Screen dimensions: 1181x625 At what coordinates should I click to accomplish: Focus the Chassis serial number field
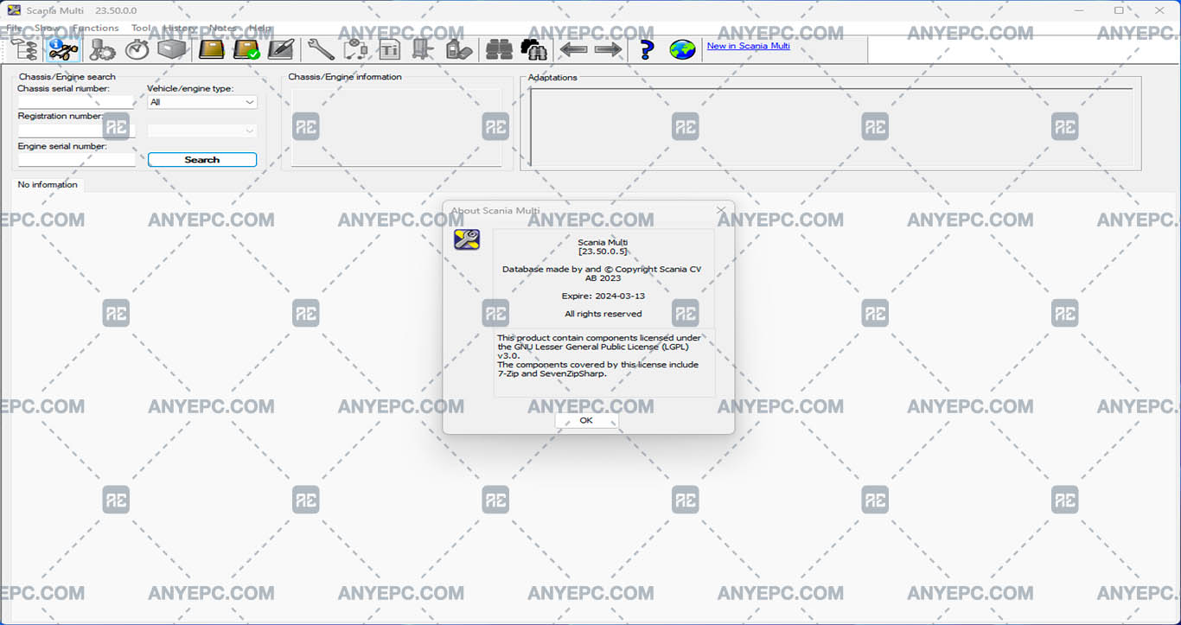[x=77, y=102]
